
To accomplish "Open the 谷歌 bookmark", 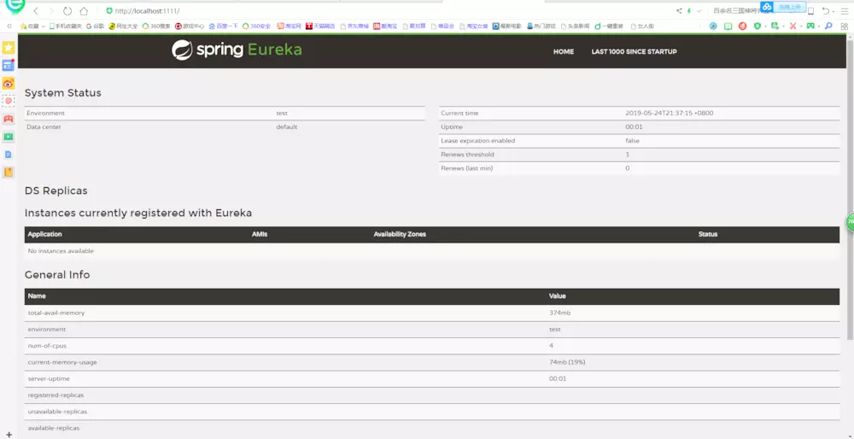I will coord(96,26).
